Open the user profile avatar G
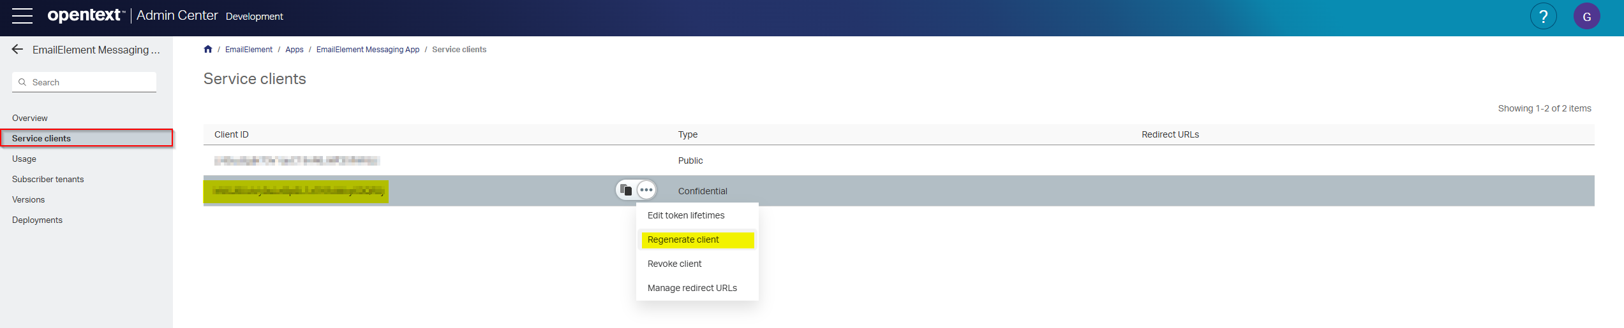 (x=1586, y=17)
